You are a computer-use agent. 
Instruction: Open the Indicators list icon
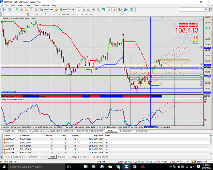coord(119,10)
